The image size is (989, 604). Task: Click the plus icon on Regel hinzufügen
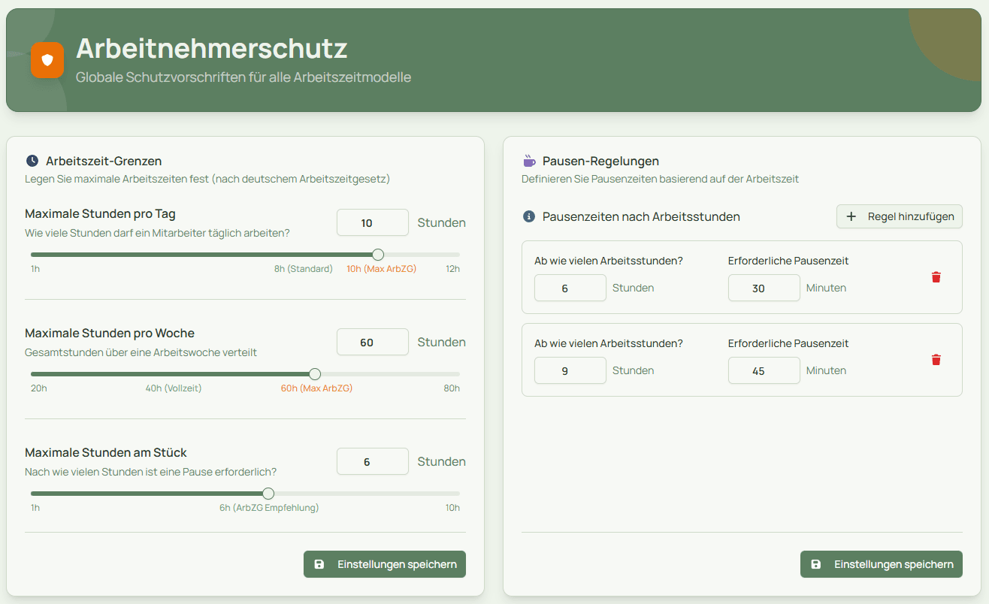(851, 216)
